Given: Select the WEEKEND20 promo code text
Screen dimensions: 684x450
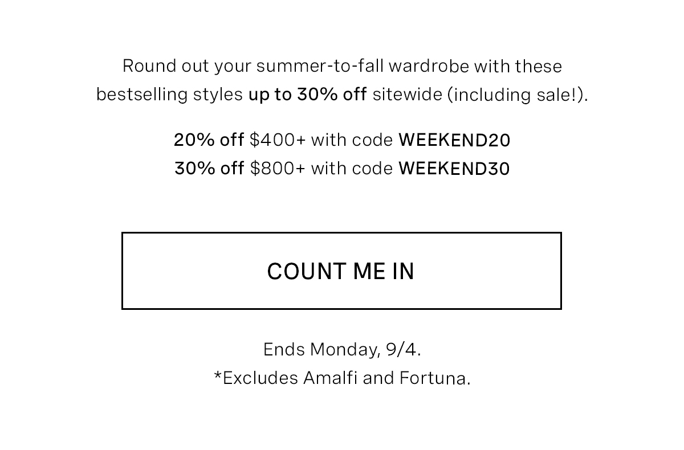Looking at the screenshot, I should (x=454, y=140).
